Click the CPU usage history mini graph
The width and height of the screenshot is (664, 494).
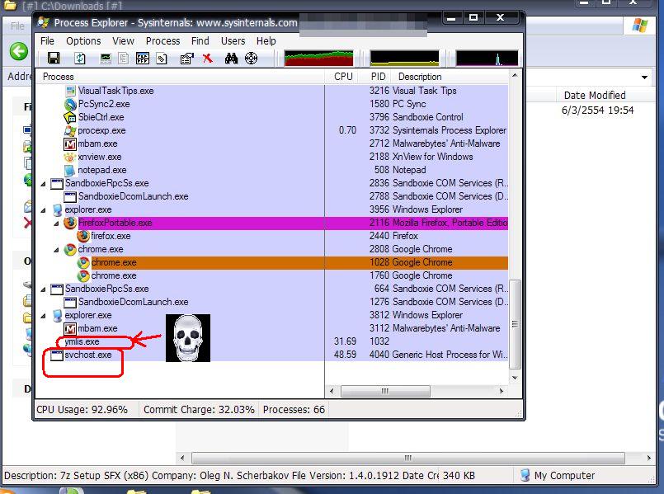318,58
